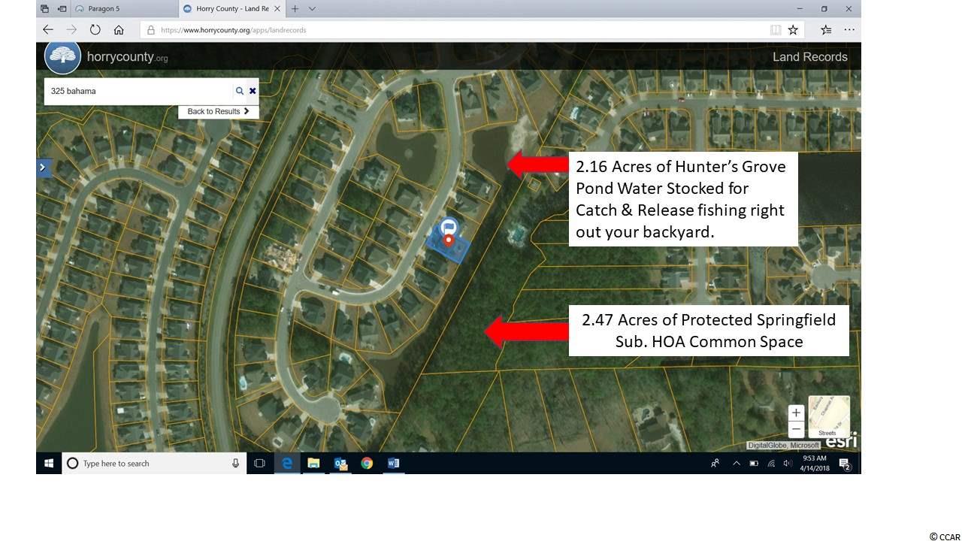Open the tab preview dropdown chevron
Viewport: 962px width, 541px height.
313,9
